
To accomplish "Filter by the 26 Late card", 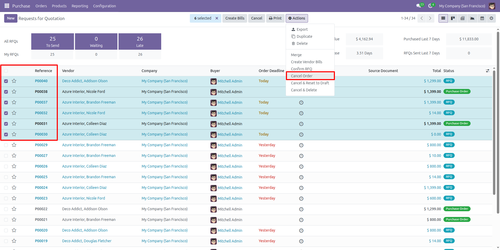I will (140, 41).
